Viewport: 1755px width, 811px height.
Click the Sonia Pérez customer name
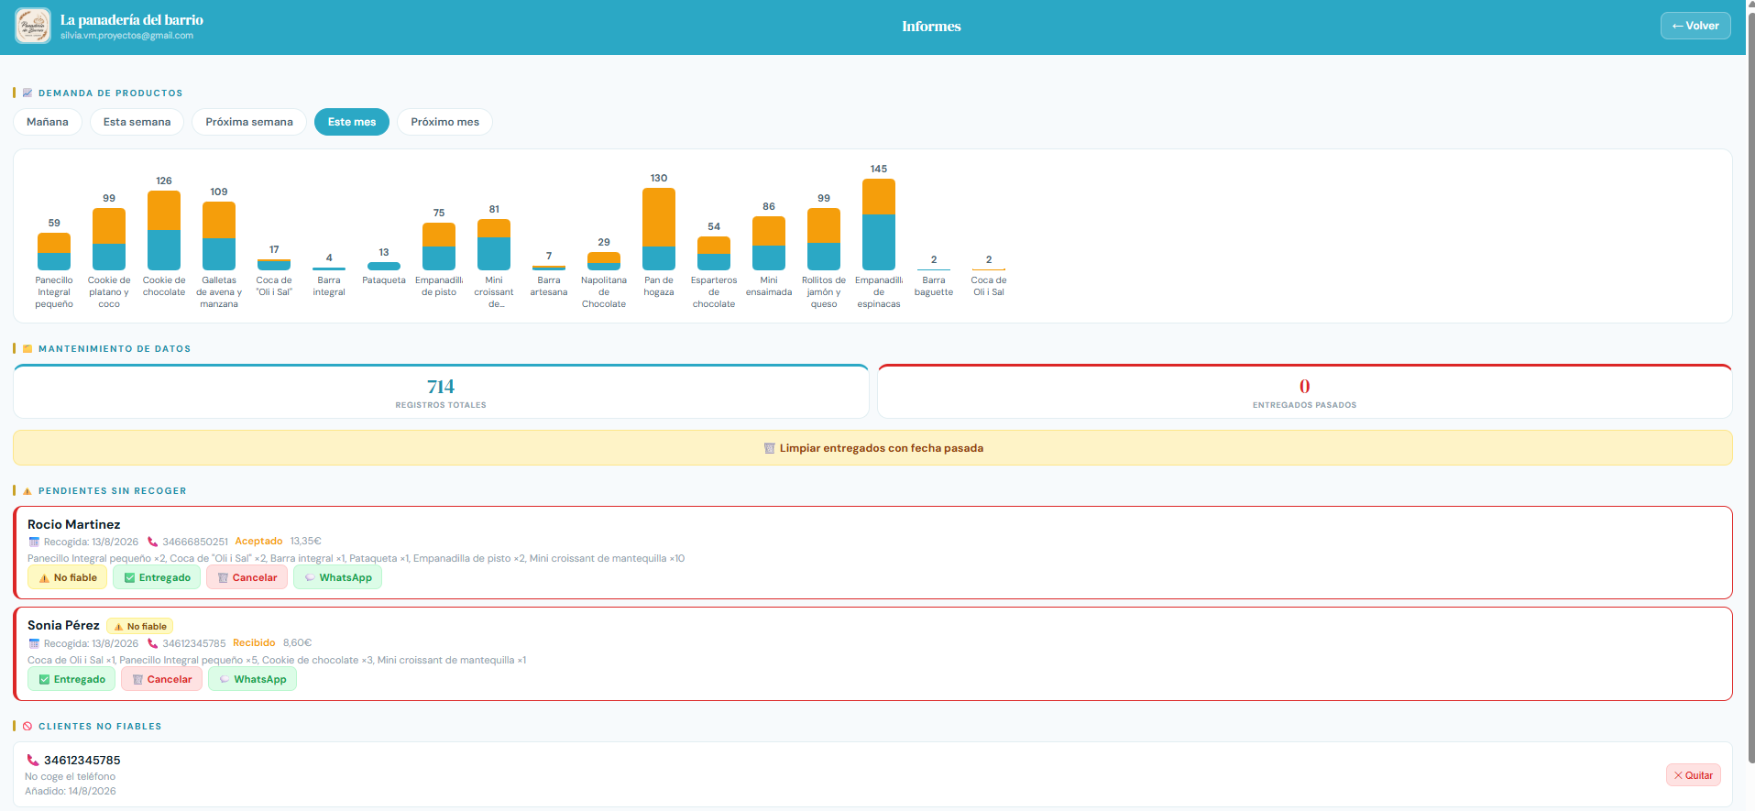pyautogui.click(x=63, y=625)
